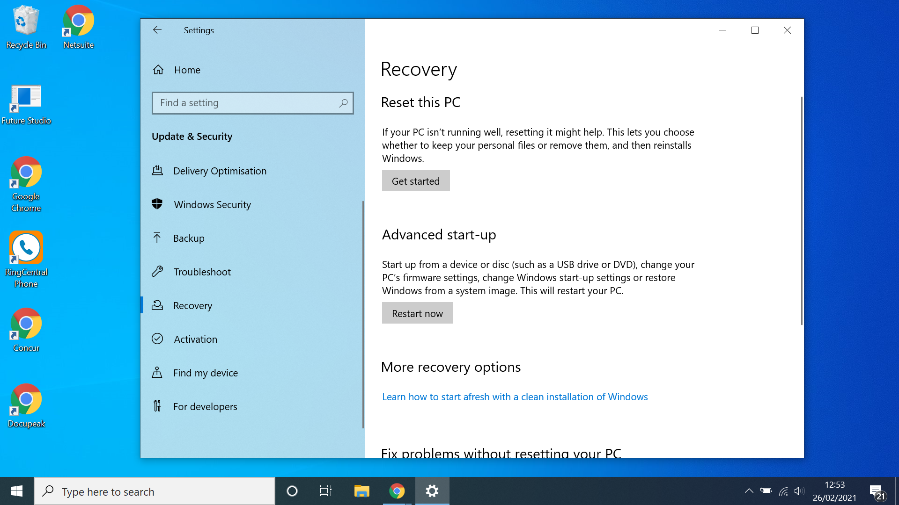Select Backup in the sidebar
Screen dimensions: 899x505
coord(189,238)
